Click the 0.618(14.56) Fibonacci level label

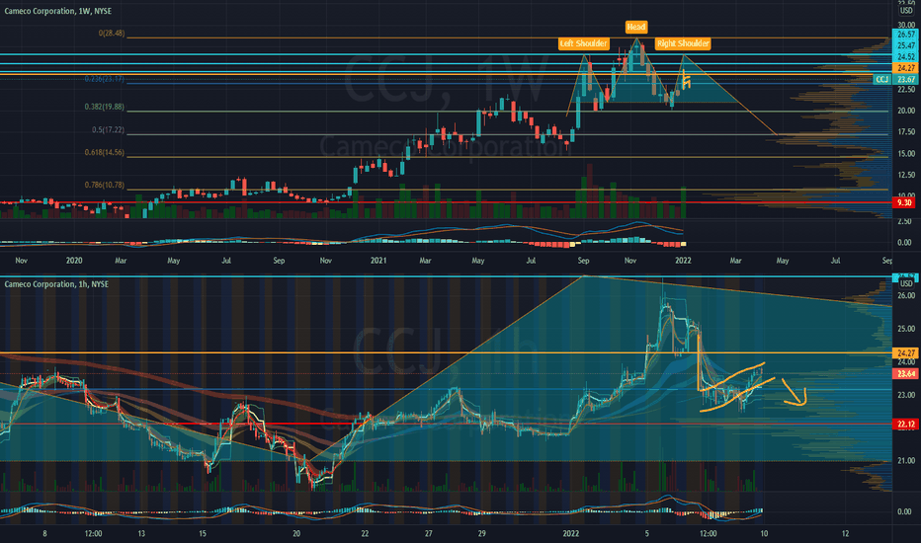click(x=104, y=153)
